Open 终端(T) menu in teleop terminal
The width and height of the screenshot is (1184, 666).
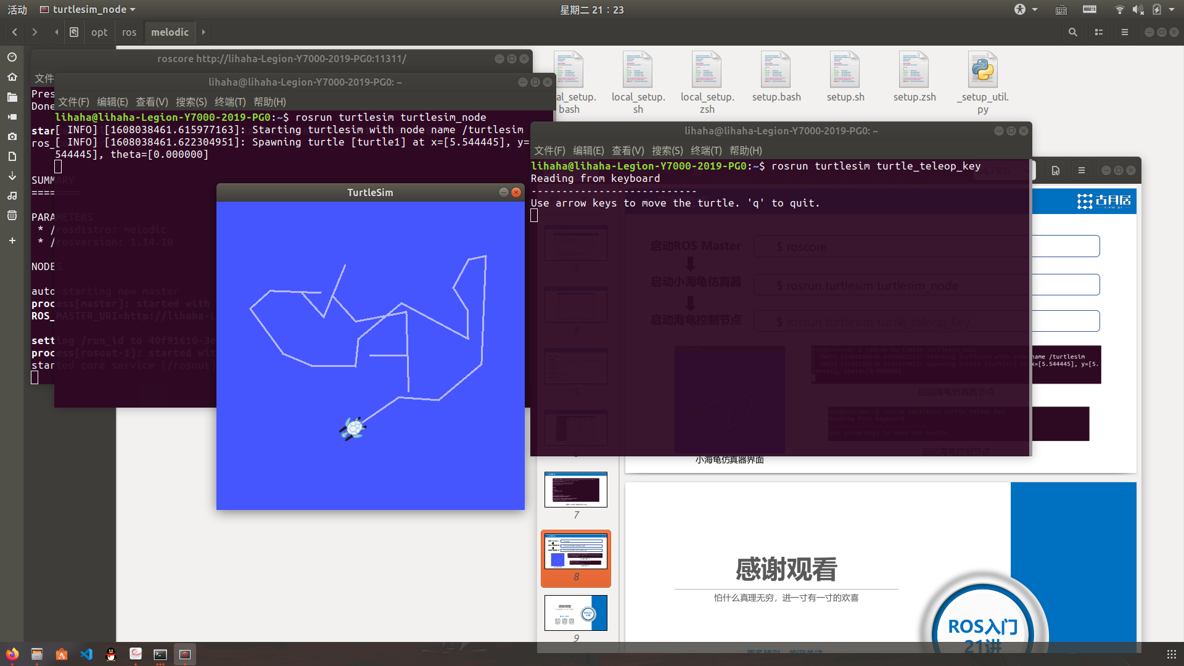706,150
